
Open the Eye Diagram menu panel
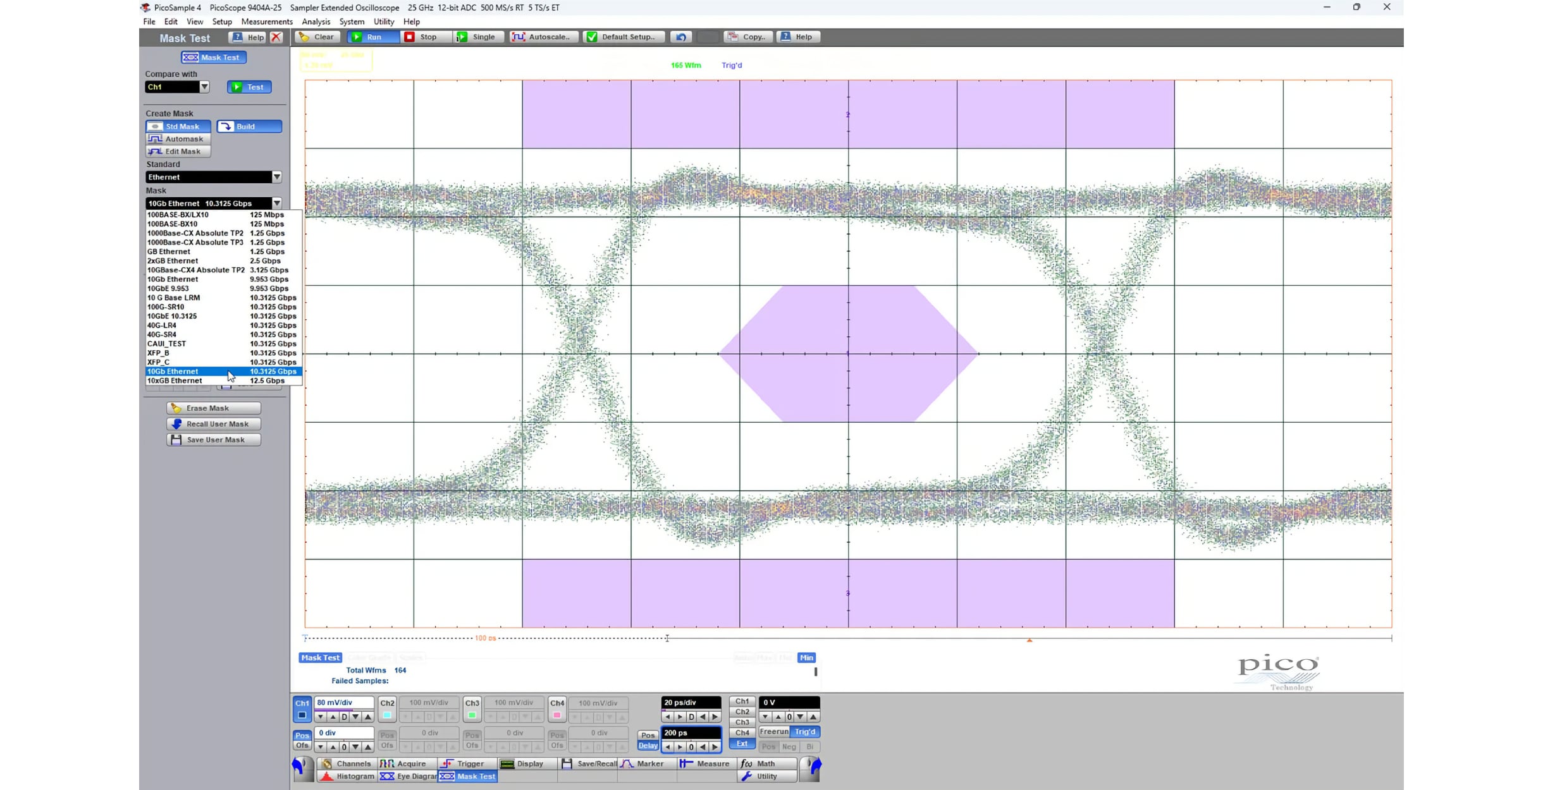coord(407,777)
